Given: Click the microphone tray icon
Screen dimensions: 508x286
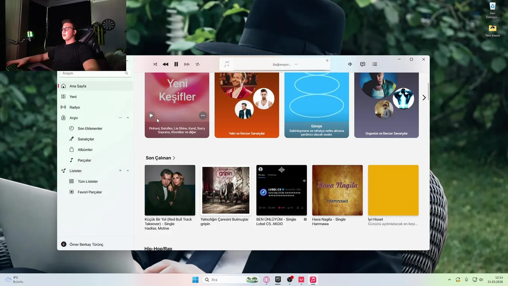Looking at the screenshot, I should tap(466, 280).
